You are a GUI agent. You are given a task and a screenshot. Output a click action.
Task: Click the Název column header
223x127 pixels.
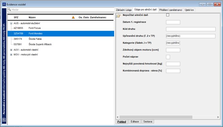(32, 18)
